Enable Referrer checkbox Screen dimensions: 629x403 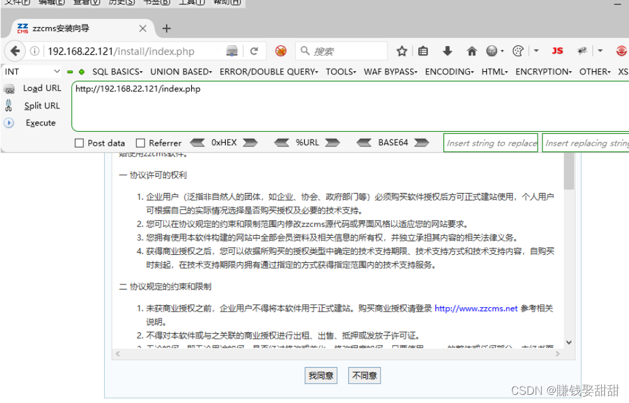141,143
